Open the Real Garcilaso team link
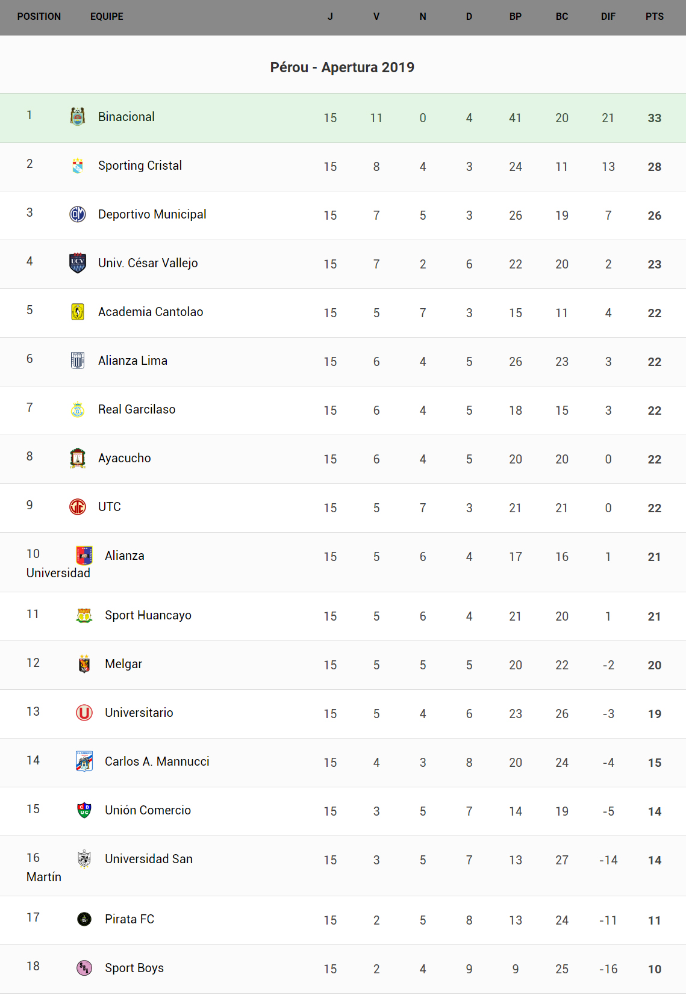 [137, 409]
